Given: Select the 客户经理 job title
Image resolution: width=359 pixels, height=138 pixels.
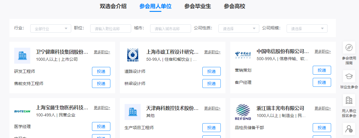Looking at the screenshot, I should tap(243, 82).
